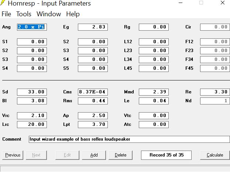Click the Le field showing 0.04
The width and height of the screenshot is (230, 172).
pos(154,101)
